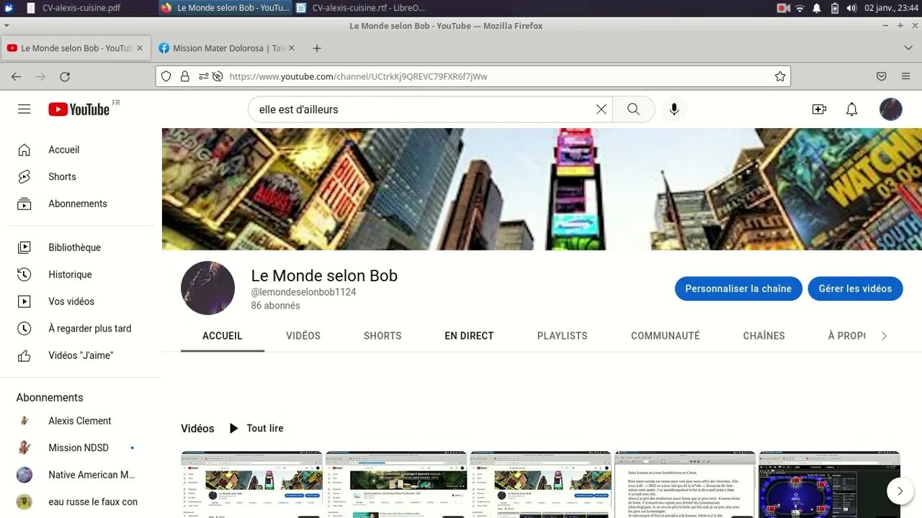
Task: Click Personnaliser la chaîne button
Action: click(738, 288)
